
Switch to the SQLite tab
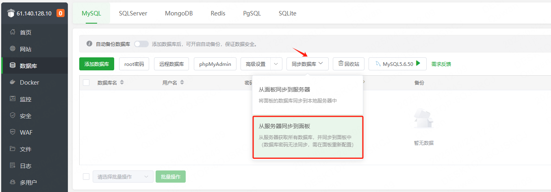(287, 13)
